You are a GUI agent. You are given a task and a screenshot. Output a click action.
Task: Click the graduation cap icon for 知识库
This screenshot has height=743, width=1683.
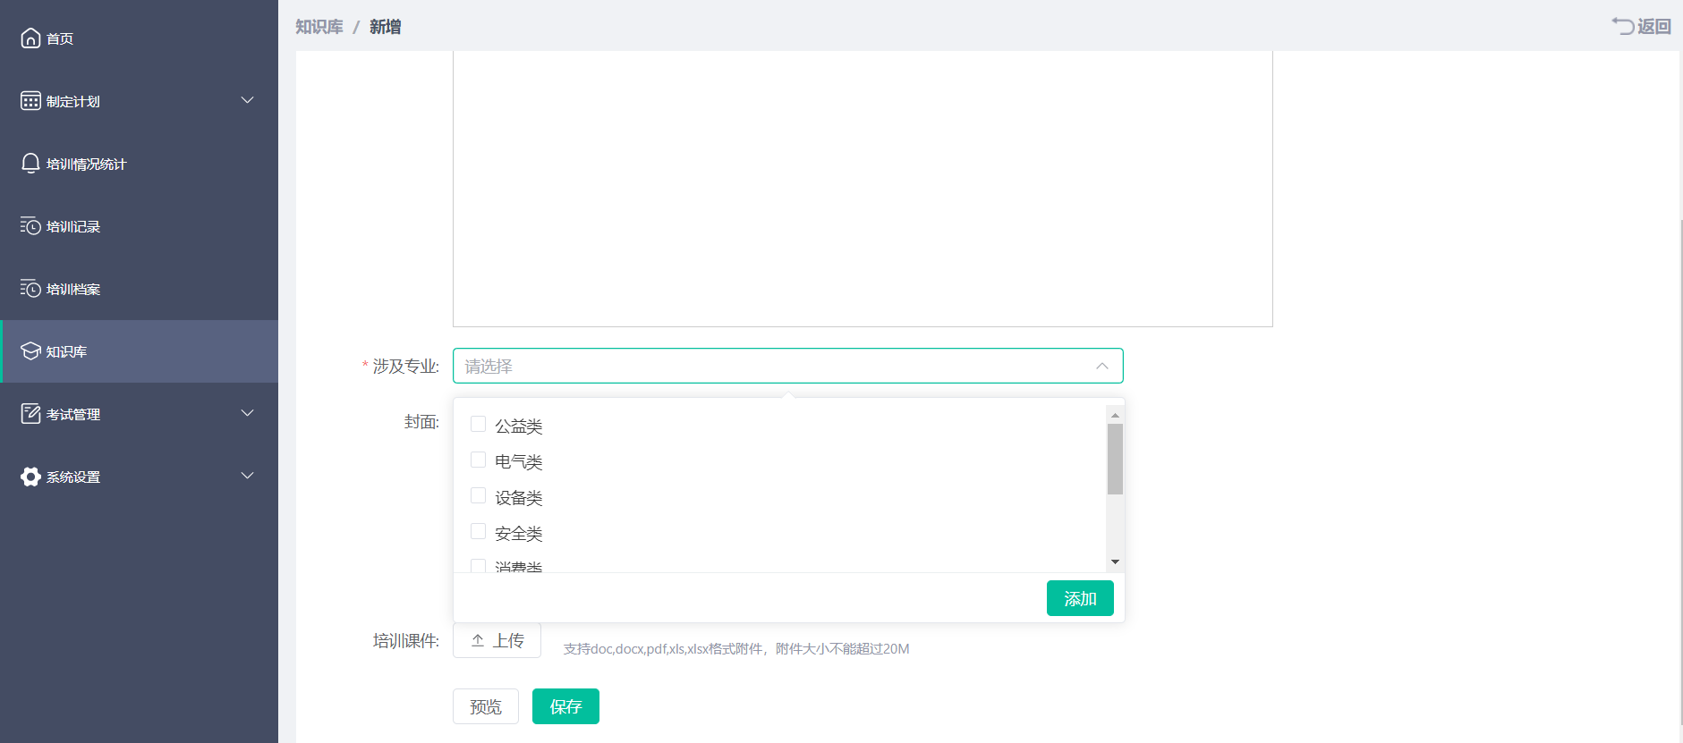click(x=30, y=351)
